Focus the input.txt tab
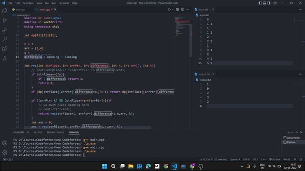Screen dimensions: 305x171 (204, 9)
